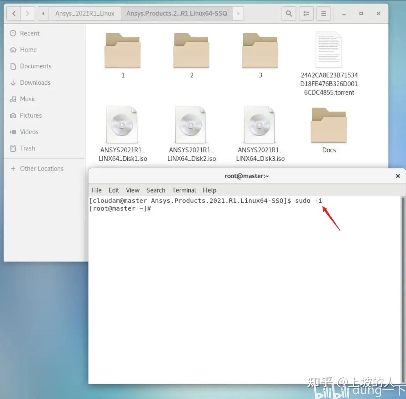This screenshot has height=399, width=406.
Task: Click the left tab-scroll arrow
Action: tap(43, 13)
